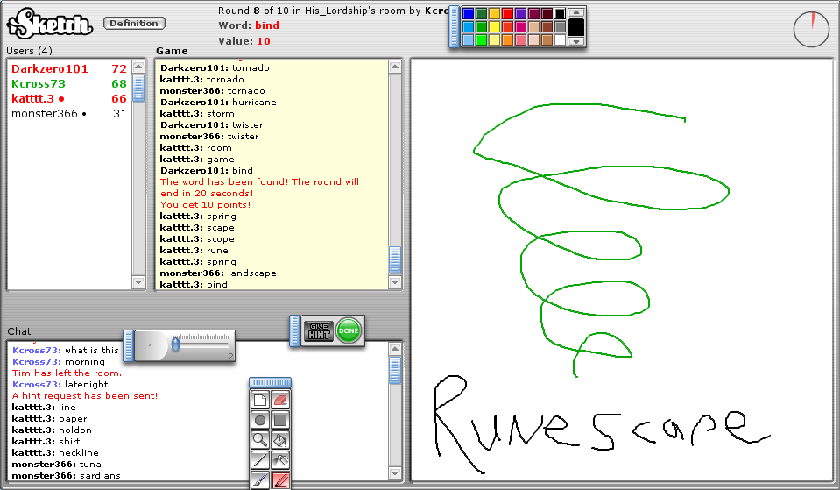Click the green DONE button
840x490 pixels.
(349, 330)
